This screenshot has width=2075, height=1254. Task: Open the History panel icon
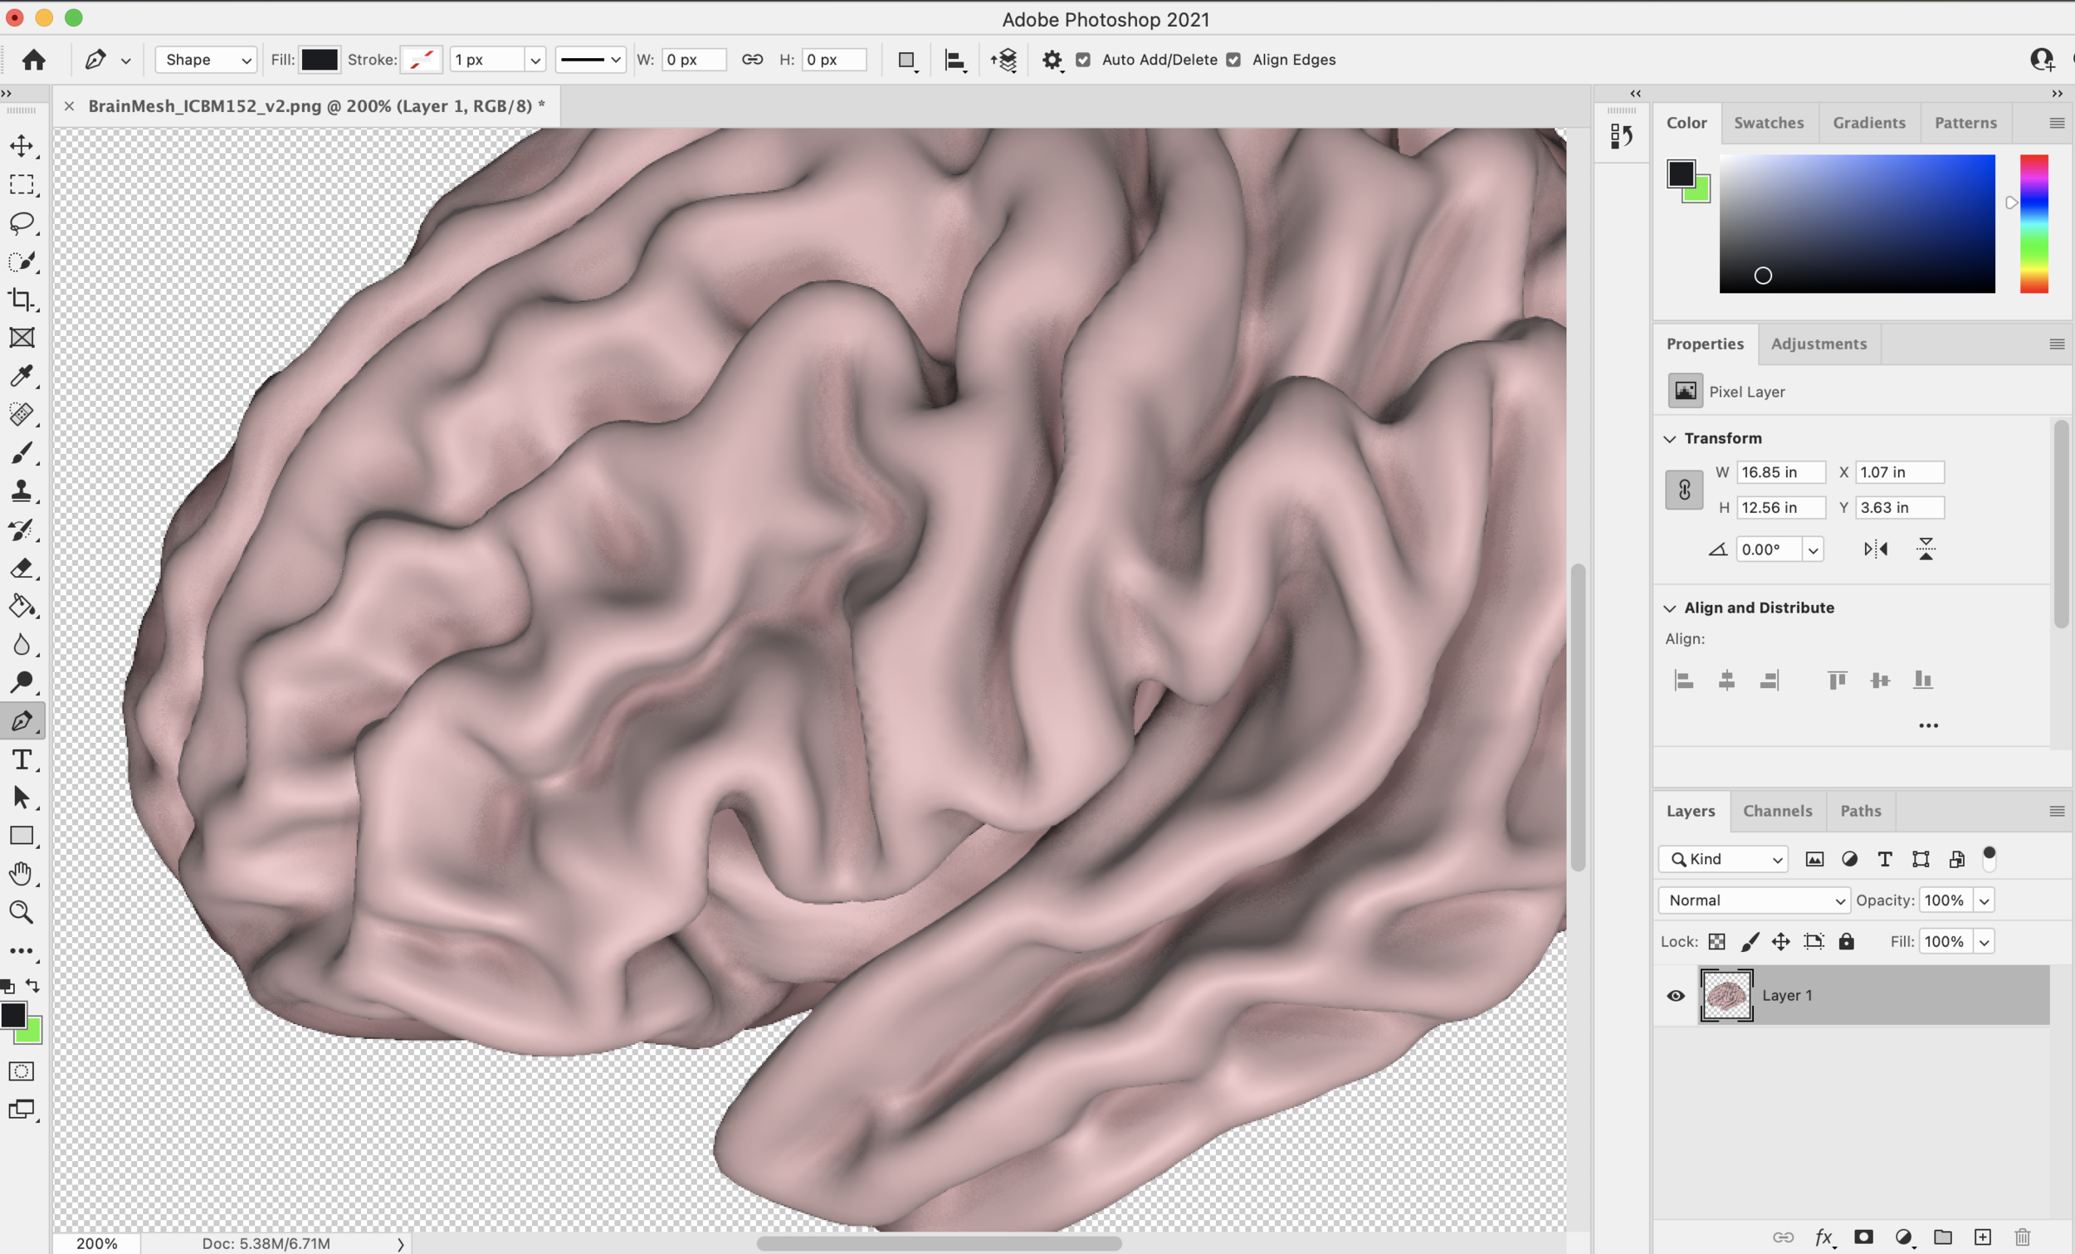pos(1621,136)
